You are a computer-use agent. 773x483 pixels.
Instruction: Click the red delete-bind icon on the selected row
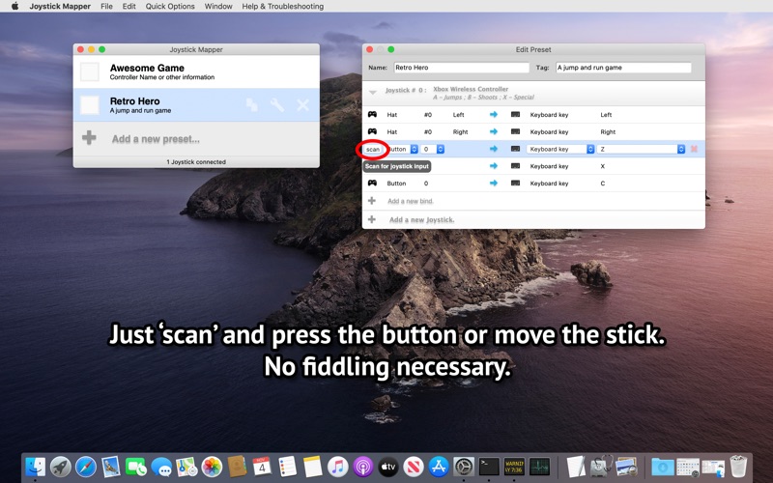pos(694,149)
